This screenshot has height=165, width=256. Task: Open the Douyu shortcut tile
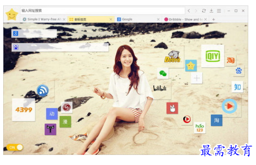(173, 57)
